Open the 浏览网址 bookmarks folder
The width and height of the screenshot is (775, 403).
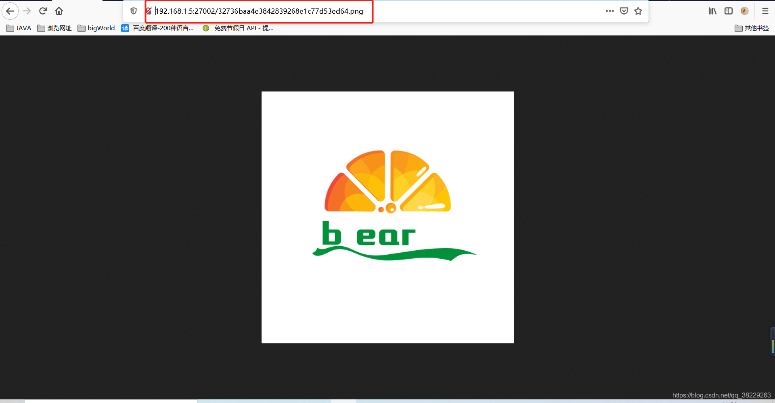54,28
